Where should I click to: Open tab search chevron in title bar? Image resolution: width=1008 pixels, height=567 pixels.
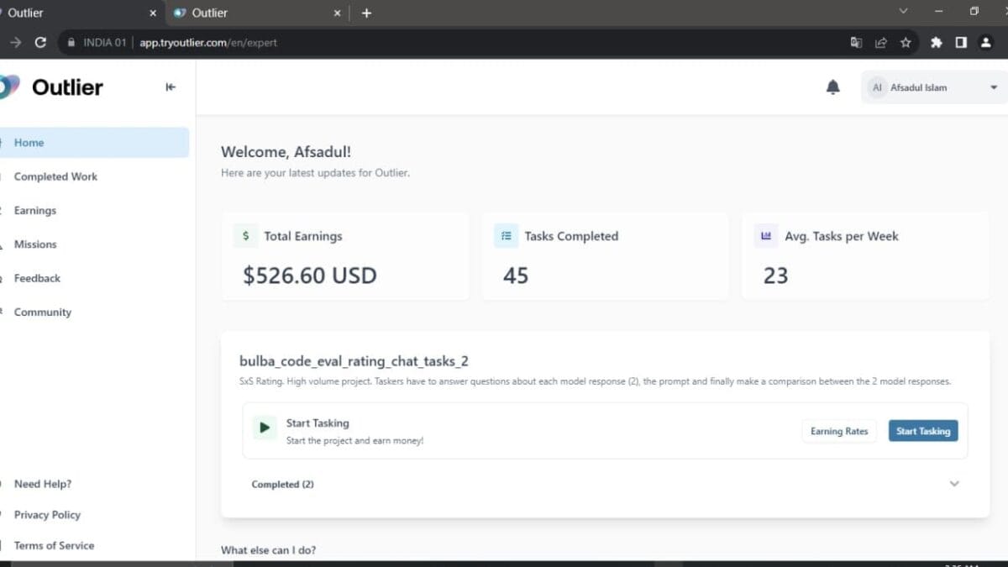pos(904,12)
